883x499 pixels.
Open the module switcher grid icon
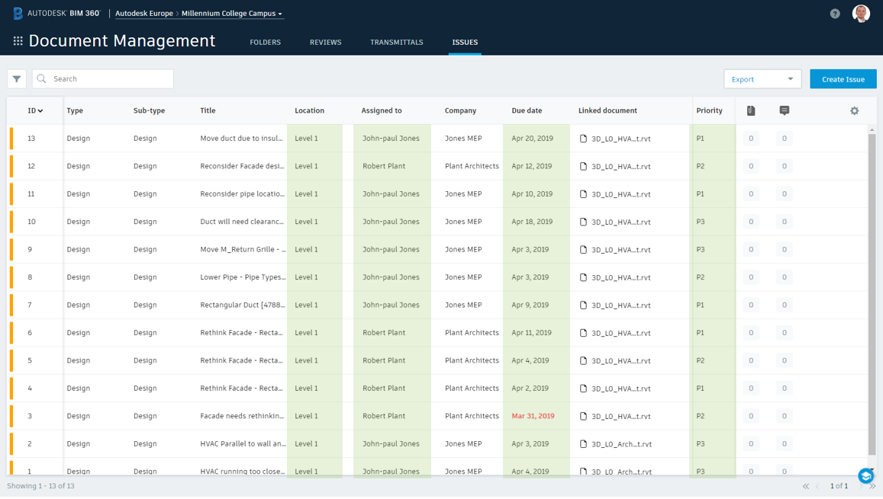(18, 41)
